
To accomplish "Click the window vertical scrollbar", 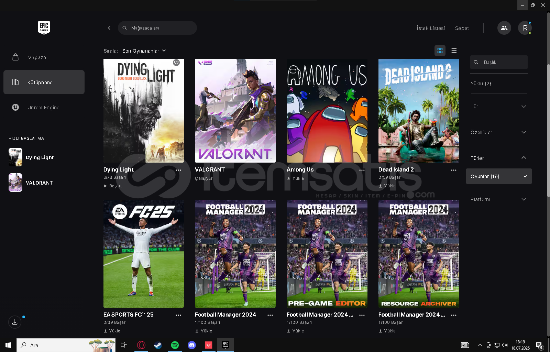I will coord(548,131).
